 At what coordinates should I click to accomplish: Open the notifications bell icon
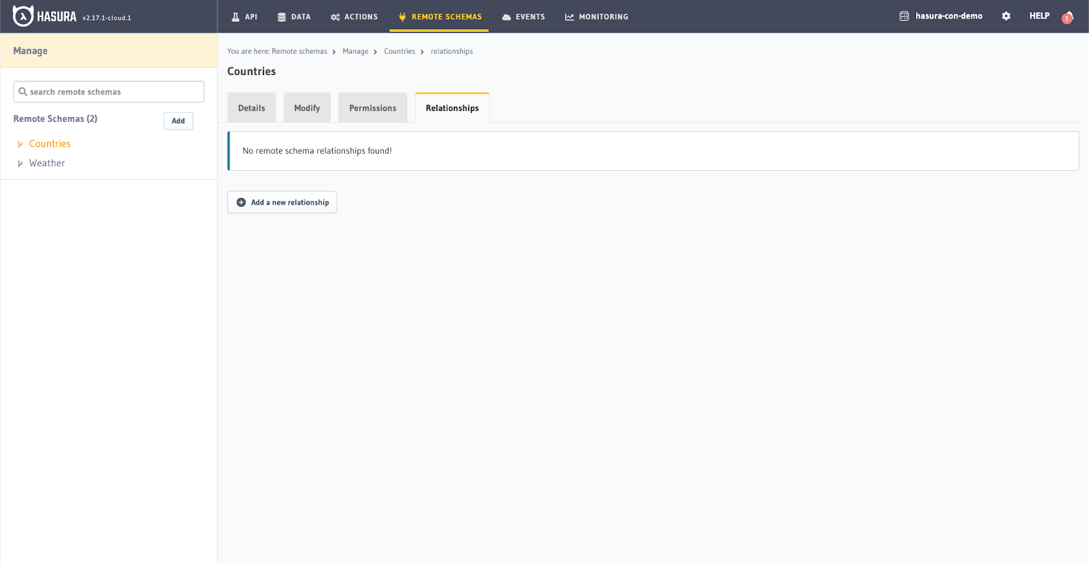[1067, 16]
